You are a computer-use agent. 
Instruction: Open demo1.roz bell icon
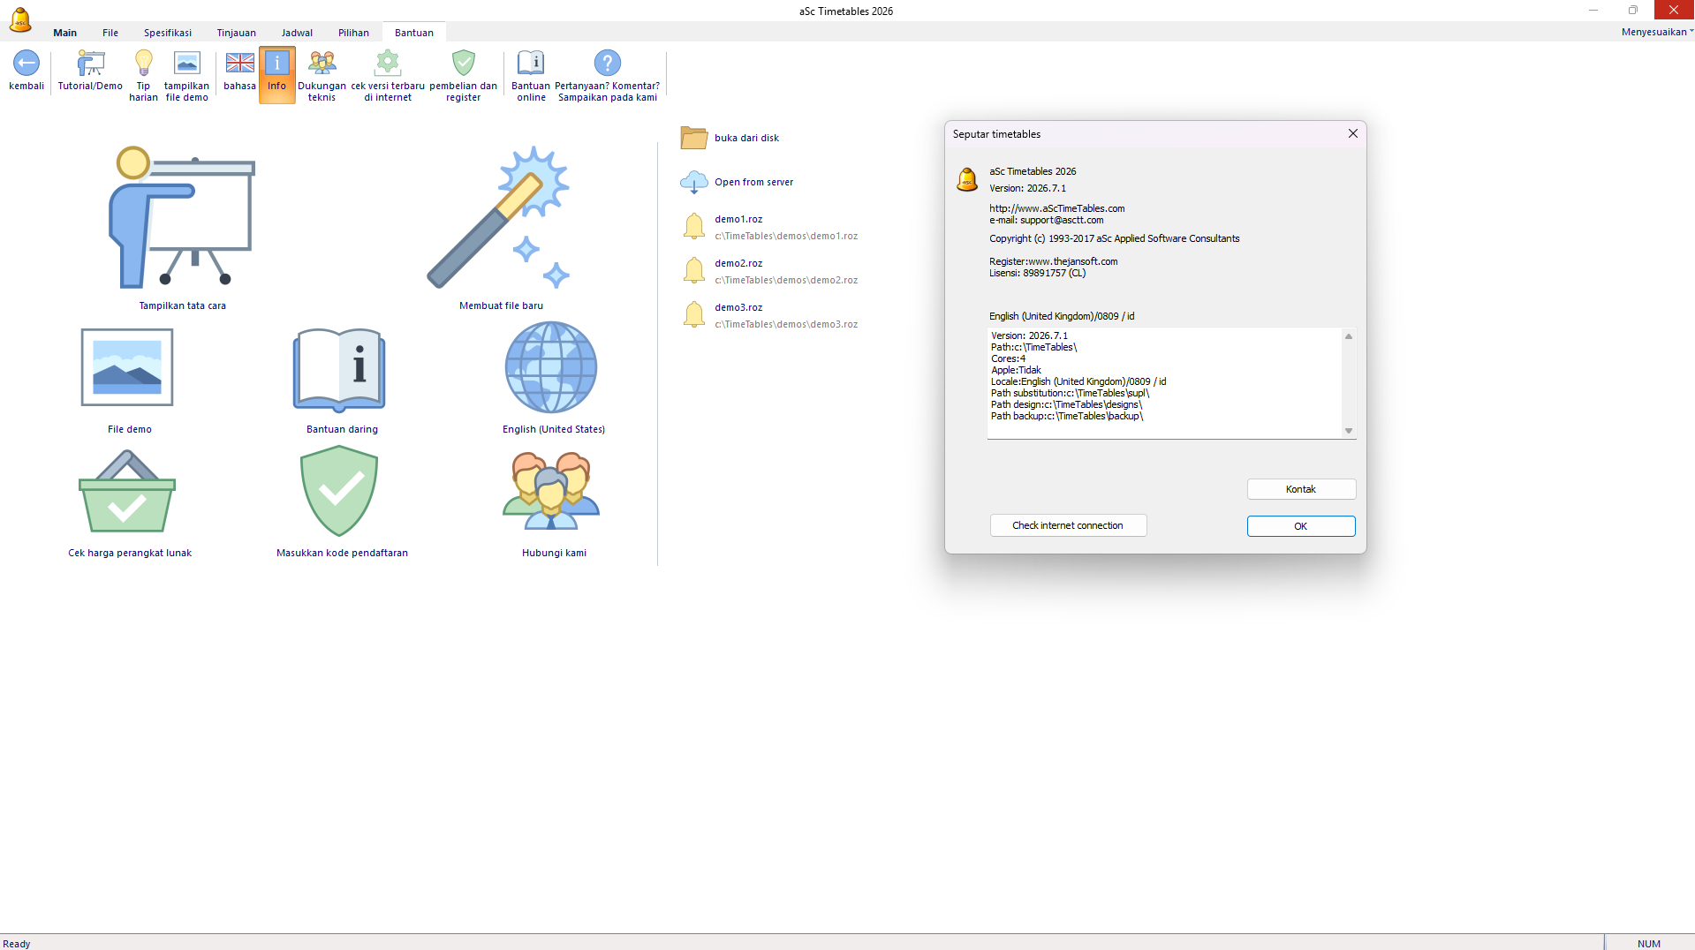coord(694,226)
